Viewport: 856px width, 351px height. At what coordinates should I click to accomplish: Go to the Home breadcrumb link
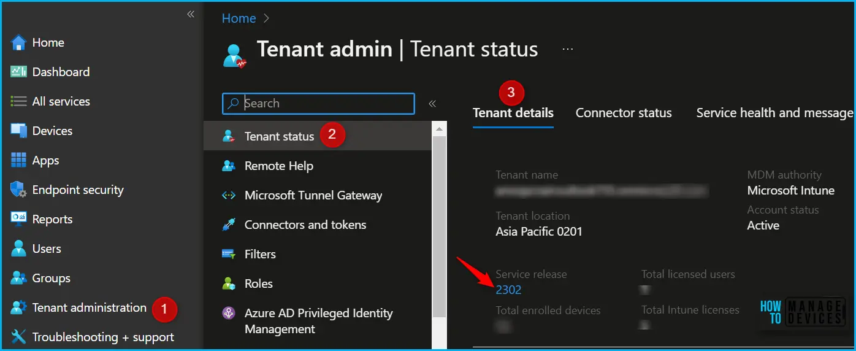[239, 18]
